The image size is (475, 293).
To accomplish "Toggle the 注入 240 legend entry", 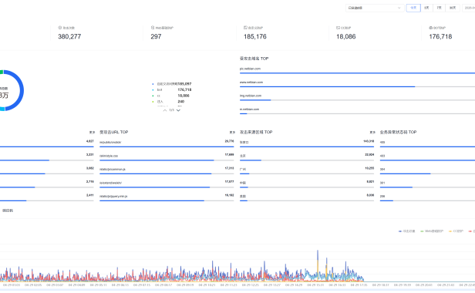I will click(x=168, y=102).
